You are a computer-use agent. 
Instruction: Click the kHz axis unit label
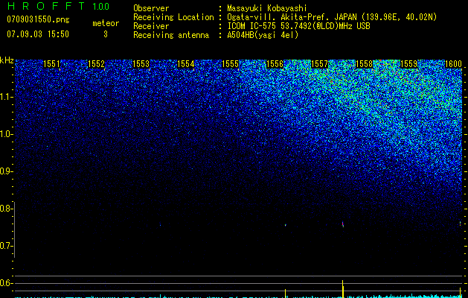pyautogui.click(x=7, y=60)
